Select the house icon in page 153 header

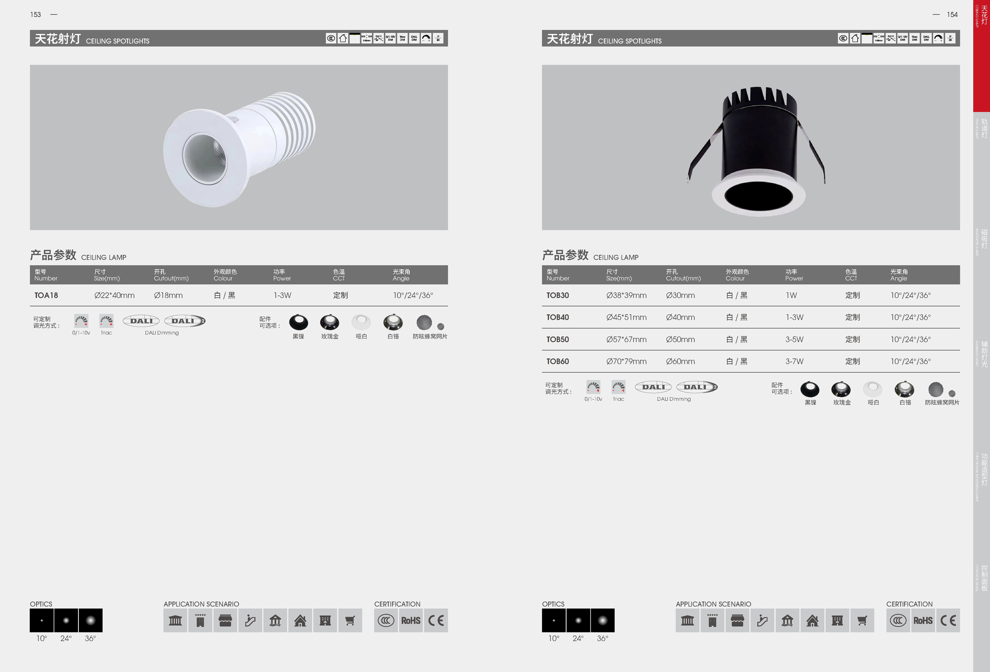(x=343, y=38)
